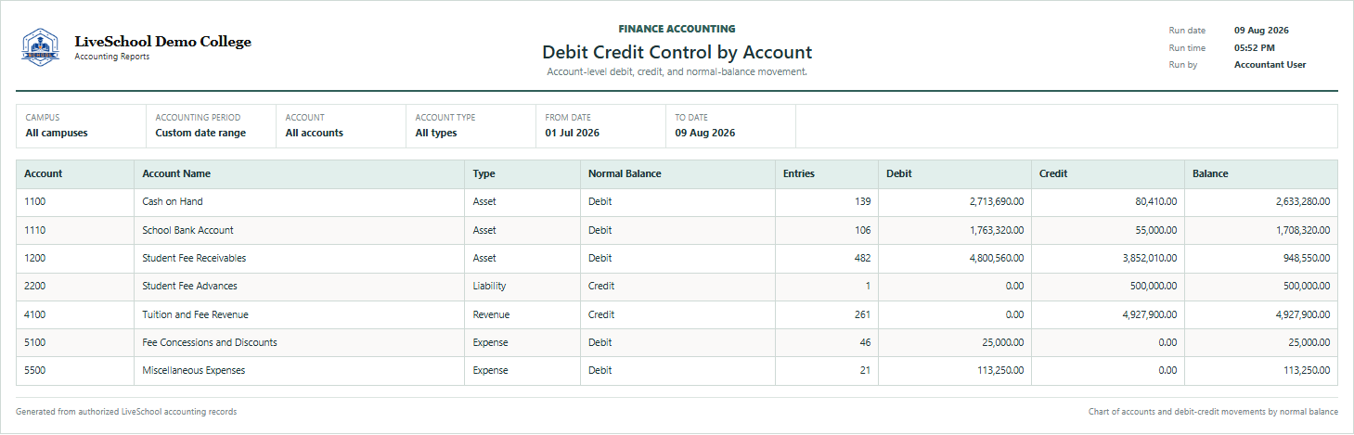
Task: Click the LiveSchool Demo College title
Action: coord(162,42)
